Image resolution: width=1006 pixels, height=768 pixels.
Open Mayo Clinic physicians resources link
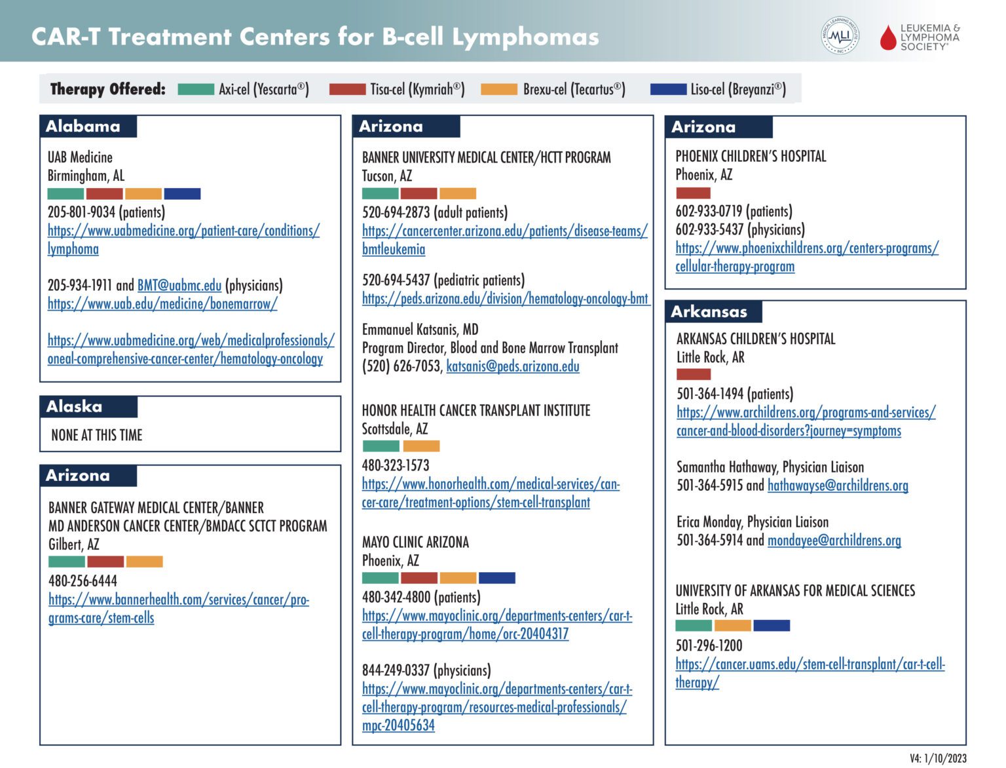497,707
